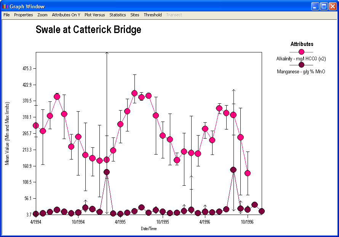339x237 pixels.
Task: Click the Alkalinity legend marker
Action: [301, 52]
